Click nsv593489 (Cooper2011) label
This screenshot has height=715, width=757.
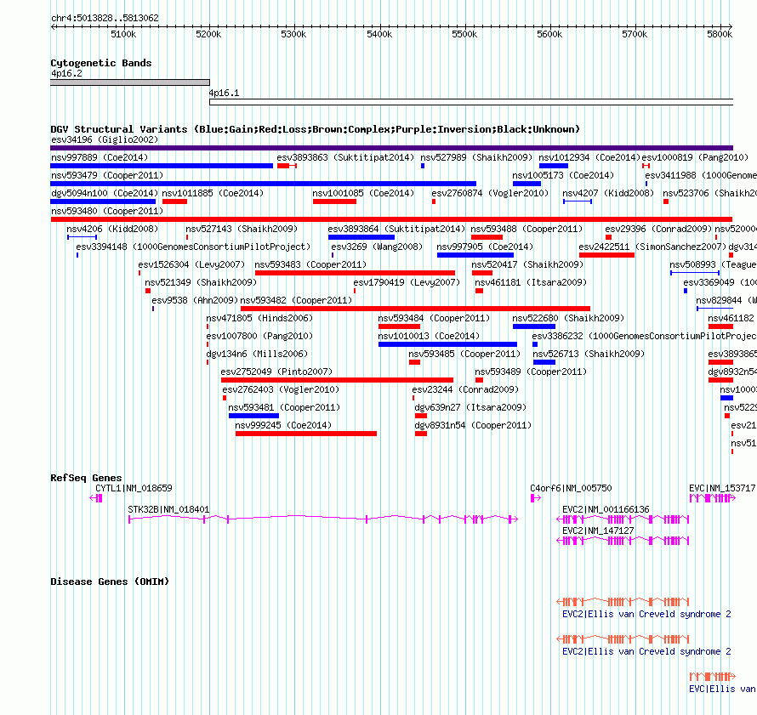[x=531, y=372]
